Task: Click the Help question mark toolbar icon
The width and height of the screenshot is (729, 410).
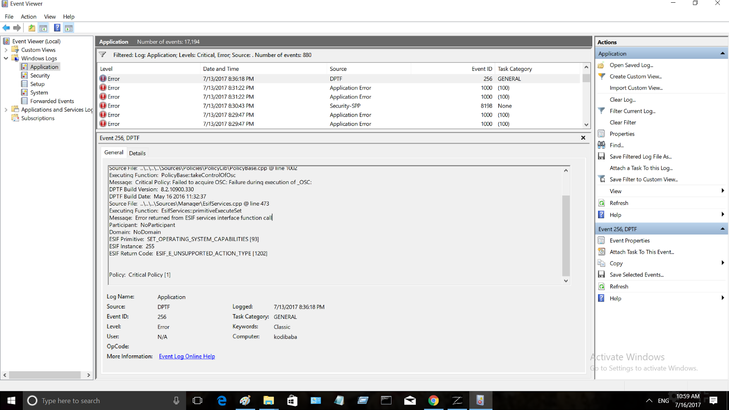Action: pos(57,27)
